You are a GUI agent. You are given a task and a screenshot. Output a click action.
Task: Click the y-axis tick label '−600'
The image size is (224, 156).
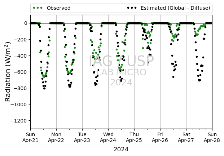click(x=21, y=72)
